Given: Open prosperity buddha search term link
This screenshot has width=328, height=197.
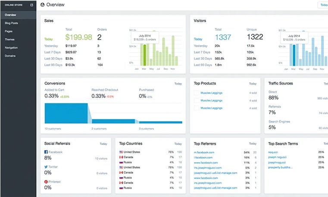Looking at the screenshot, I should coord(281,167).
